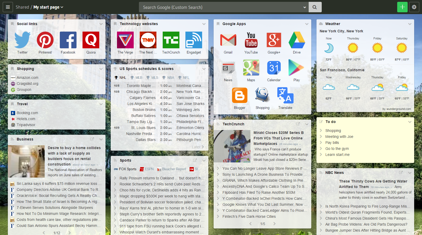Image resolution: width=422 pixels, height=235 pixels.
Task: Open 'Fintech's Five Dark-Horse Cities' headline
Action: (x=249, y=216)
